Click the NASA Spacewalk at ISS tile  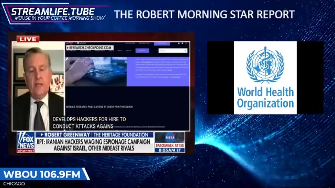click(170, 142)
